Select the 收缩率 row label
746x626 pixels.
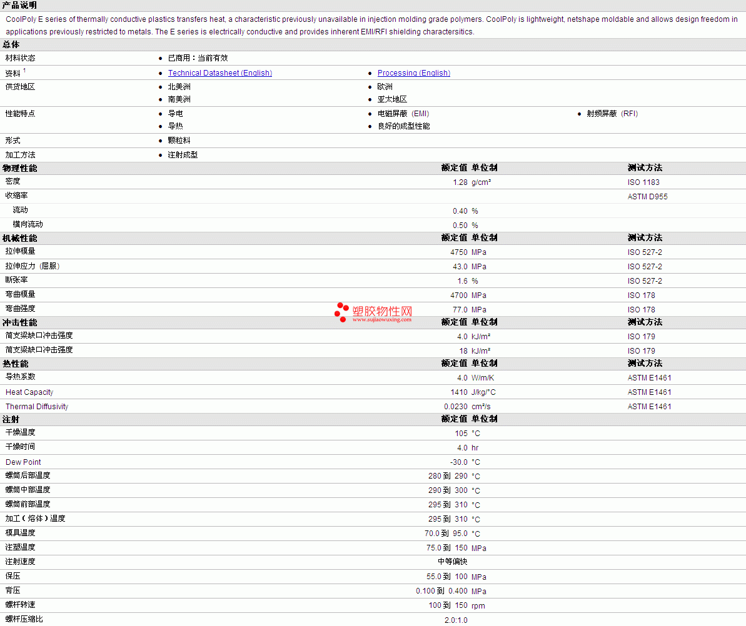click(17, 196)
